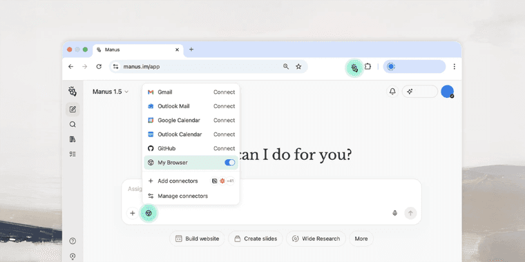Click the browser forward arrow

point(85,66)
